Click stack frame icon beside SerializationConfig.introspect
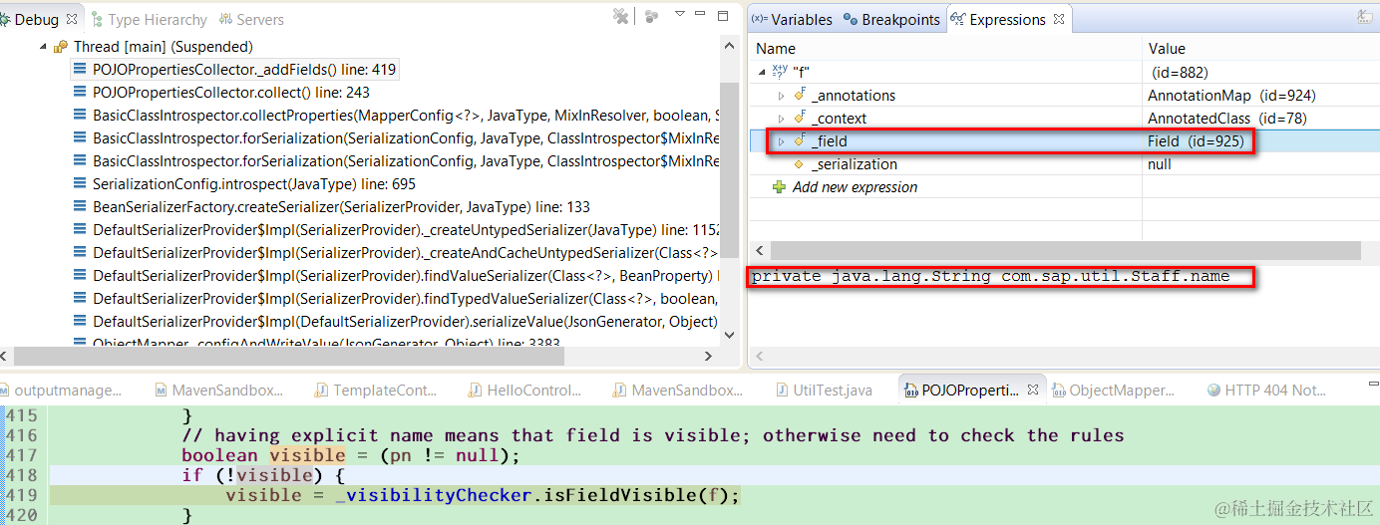Screen dimensions: 1380x525 point(80,184)
